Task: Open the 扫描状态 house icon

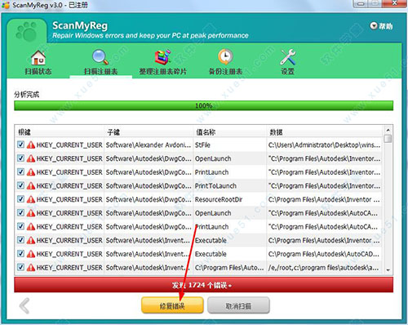Action: 38,57
